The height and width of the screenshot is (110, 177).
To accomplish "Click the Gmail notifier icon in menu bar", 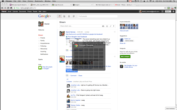I will click(130, 1).
